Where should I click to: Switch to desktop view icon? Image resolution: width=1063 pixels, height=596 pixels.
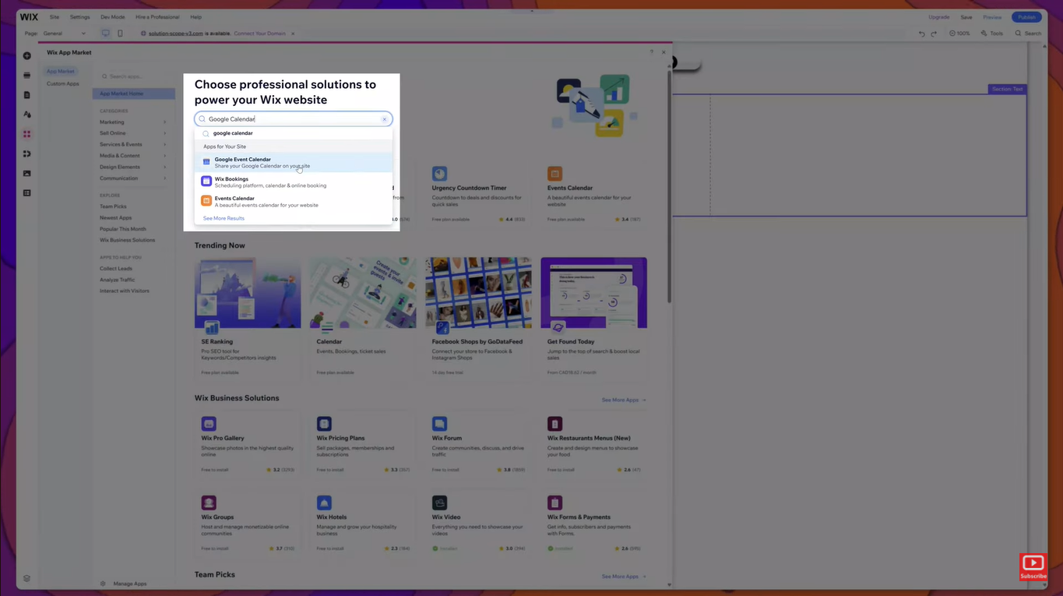pos(105,34)
